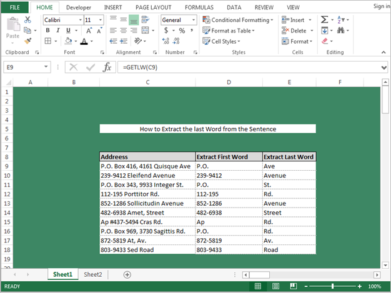The height and width of the screenshot is (293, 391).
Task: Apply Percent Style
Action: pos(182,31)
